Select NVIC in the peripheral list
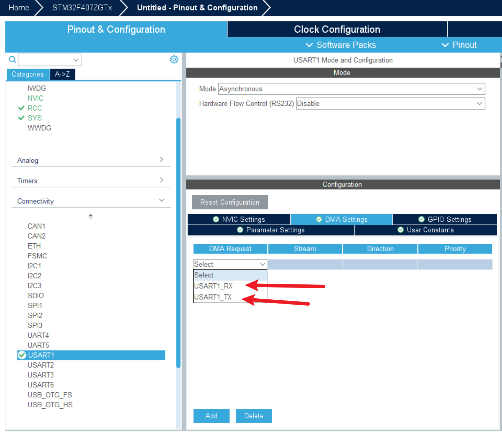This screenshot has height=432, width=502. pyautogui.click(x=36, y=98)
